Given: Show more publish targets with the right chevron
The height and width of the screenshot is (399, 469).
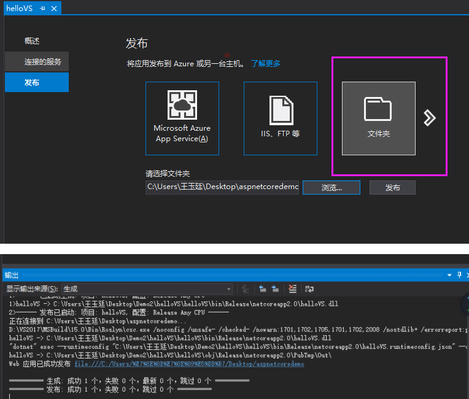Looking at the screenshot, I should pyautogui.click(x=430, y=118).
